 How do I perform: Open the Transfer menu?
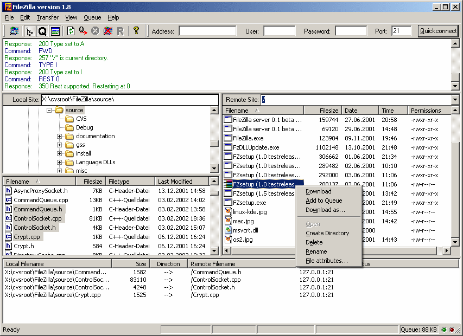pyautogui.click(x=47, y=17)
